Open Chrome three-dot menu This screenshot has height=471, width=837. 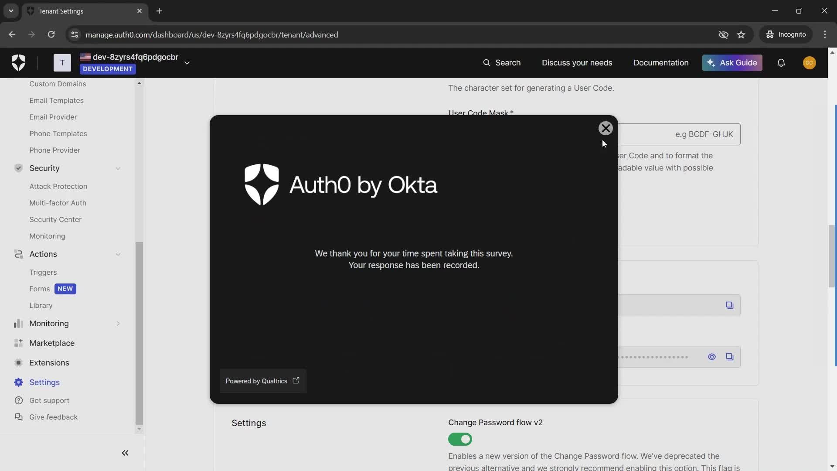[825, 34]
